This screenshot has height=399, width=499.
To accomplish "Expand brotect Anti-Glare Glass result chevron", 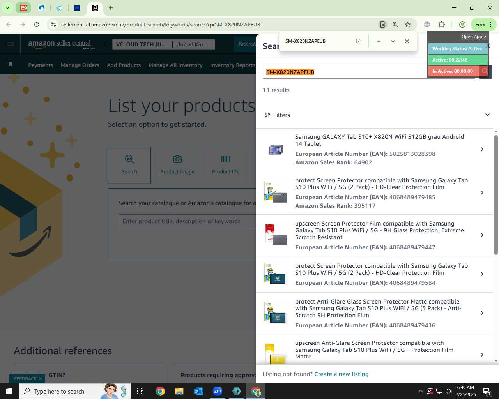I will coord(482,313).
